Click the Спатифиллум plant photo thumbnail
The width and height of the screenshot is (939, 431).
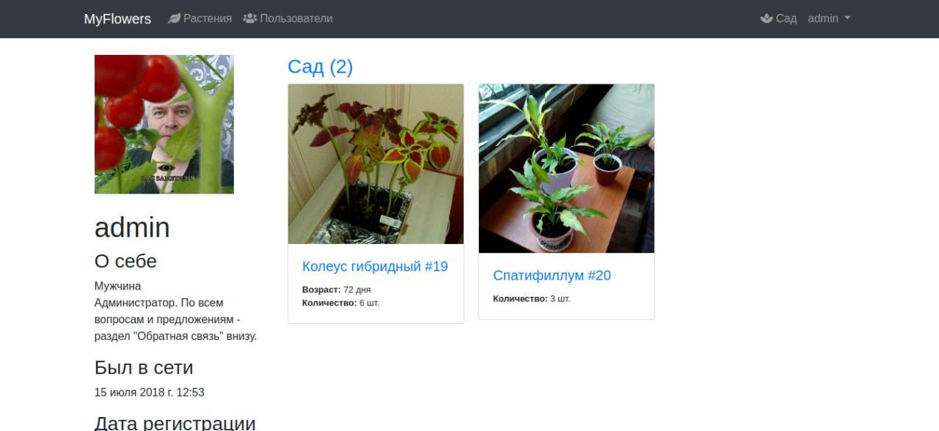pos(566,169)
